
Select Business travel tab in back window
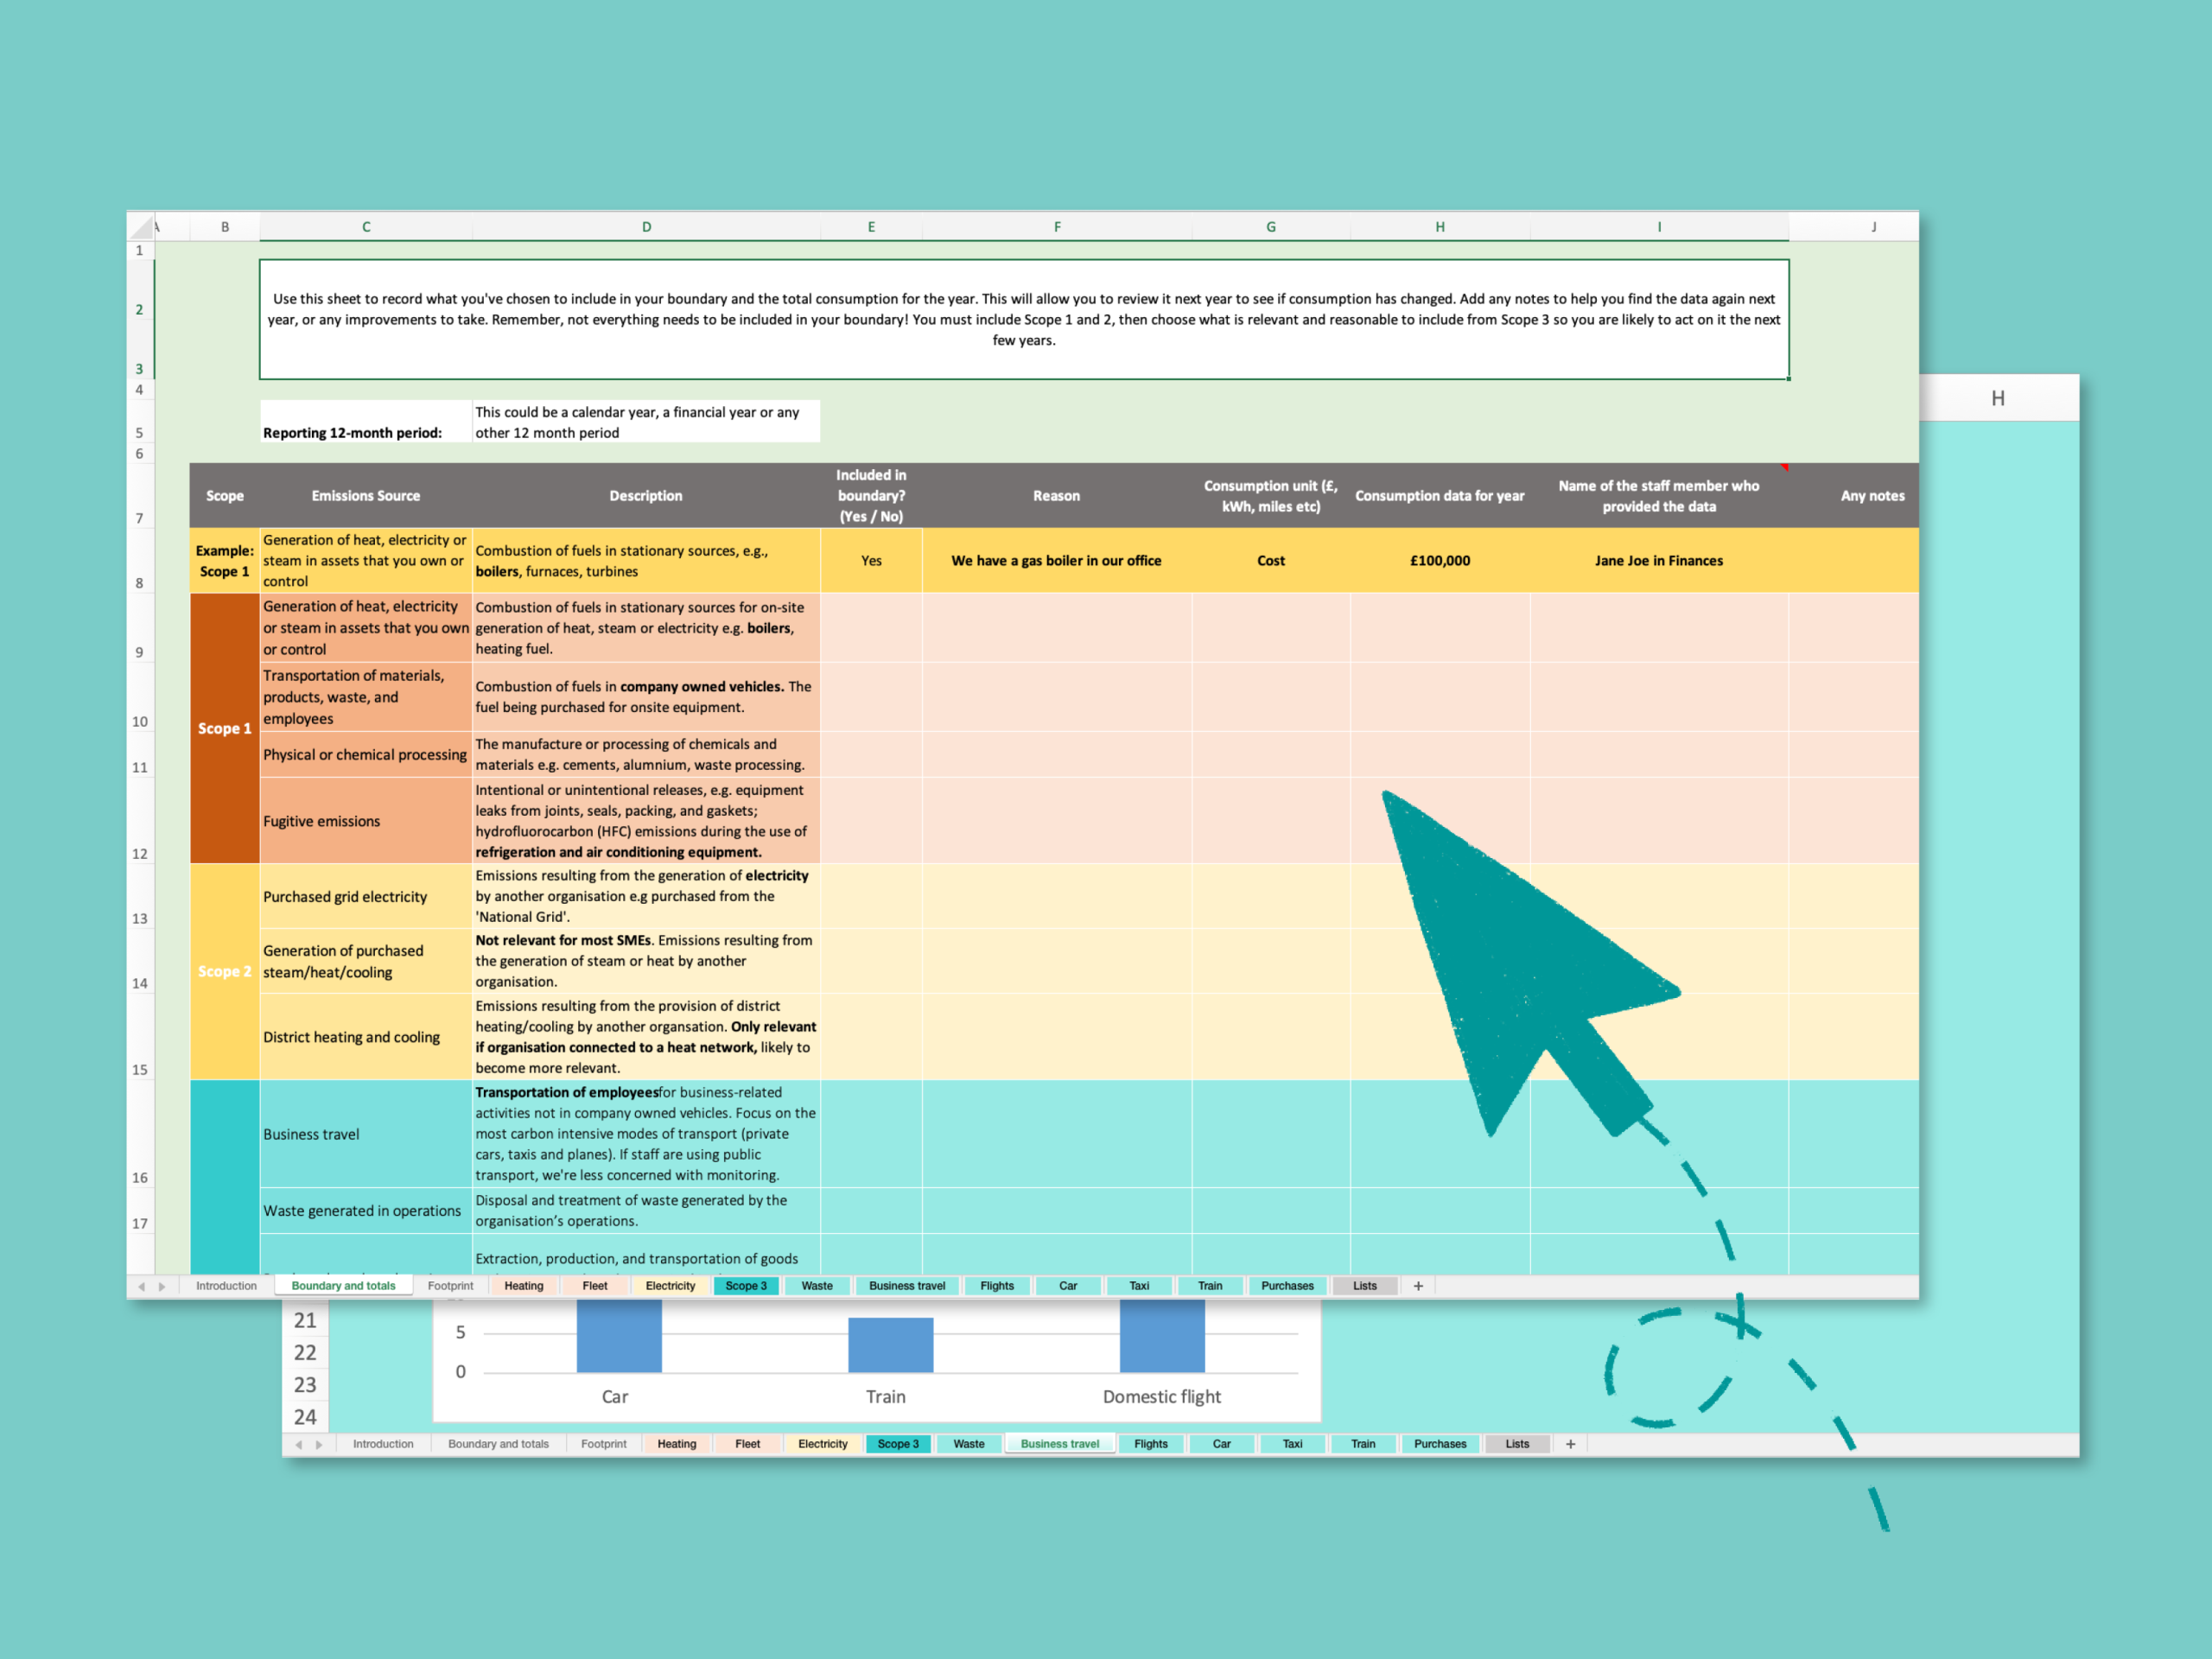tap(1060, 1444)
